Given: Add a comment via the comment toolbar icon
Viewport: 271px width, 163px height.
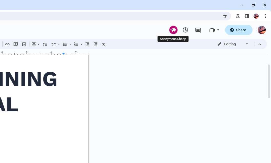Looking at the screenshot, I should 16,44.
